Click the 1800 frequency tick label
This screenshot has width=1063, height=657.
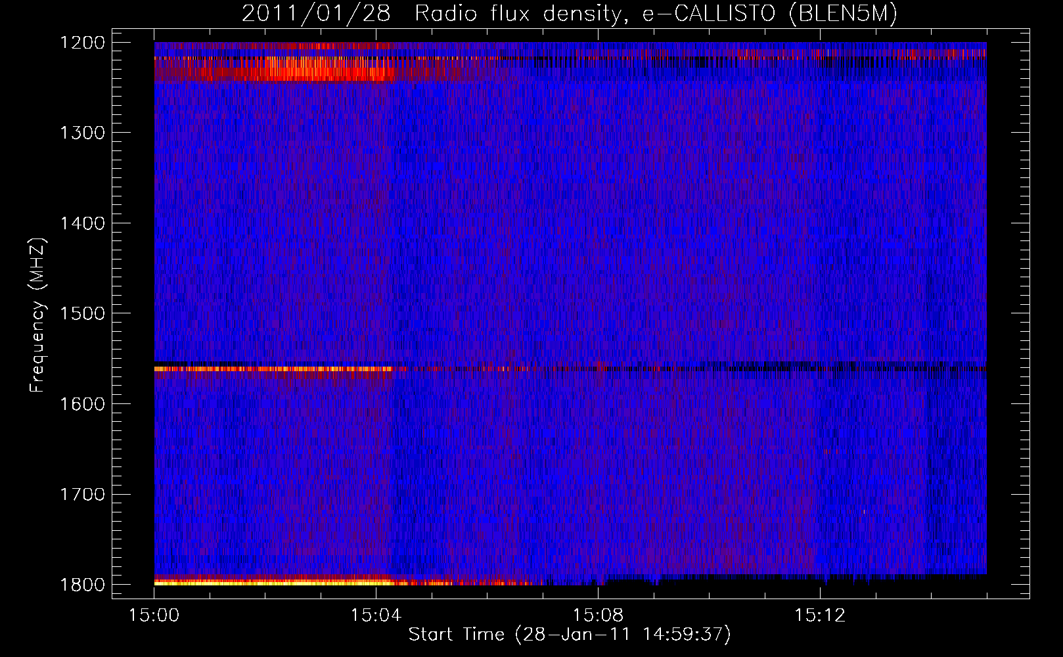click(82, 585)
